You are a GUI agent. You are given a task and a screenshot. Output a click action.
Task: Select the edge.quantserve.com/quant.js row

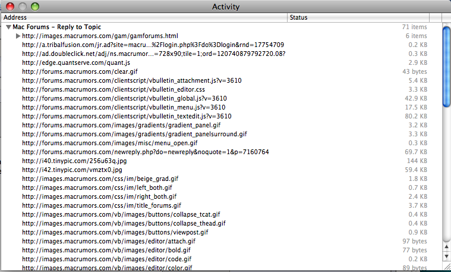222,63
